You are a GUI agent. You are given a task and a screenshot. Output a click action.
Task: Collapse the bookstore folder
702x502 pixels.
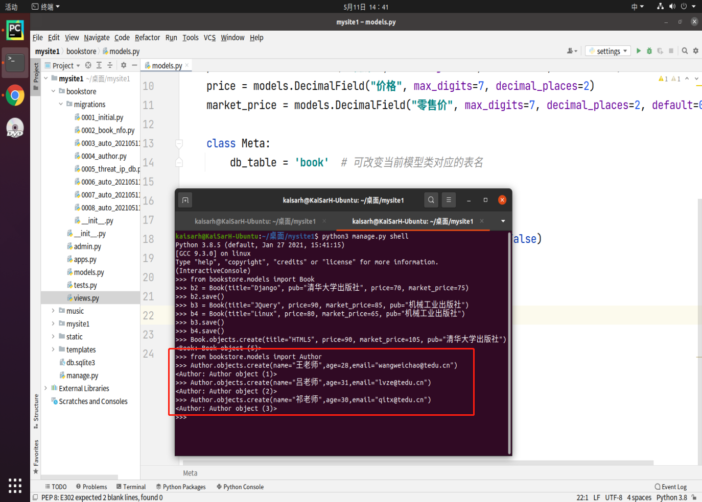[53, 91]
